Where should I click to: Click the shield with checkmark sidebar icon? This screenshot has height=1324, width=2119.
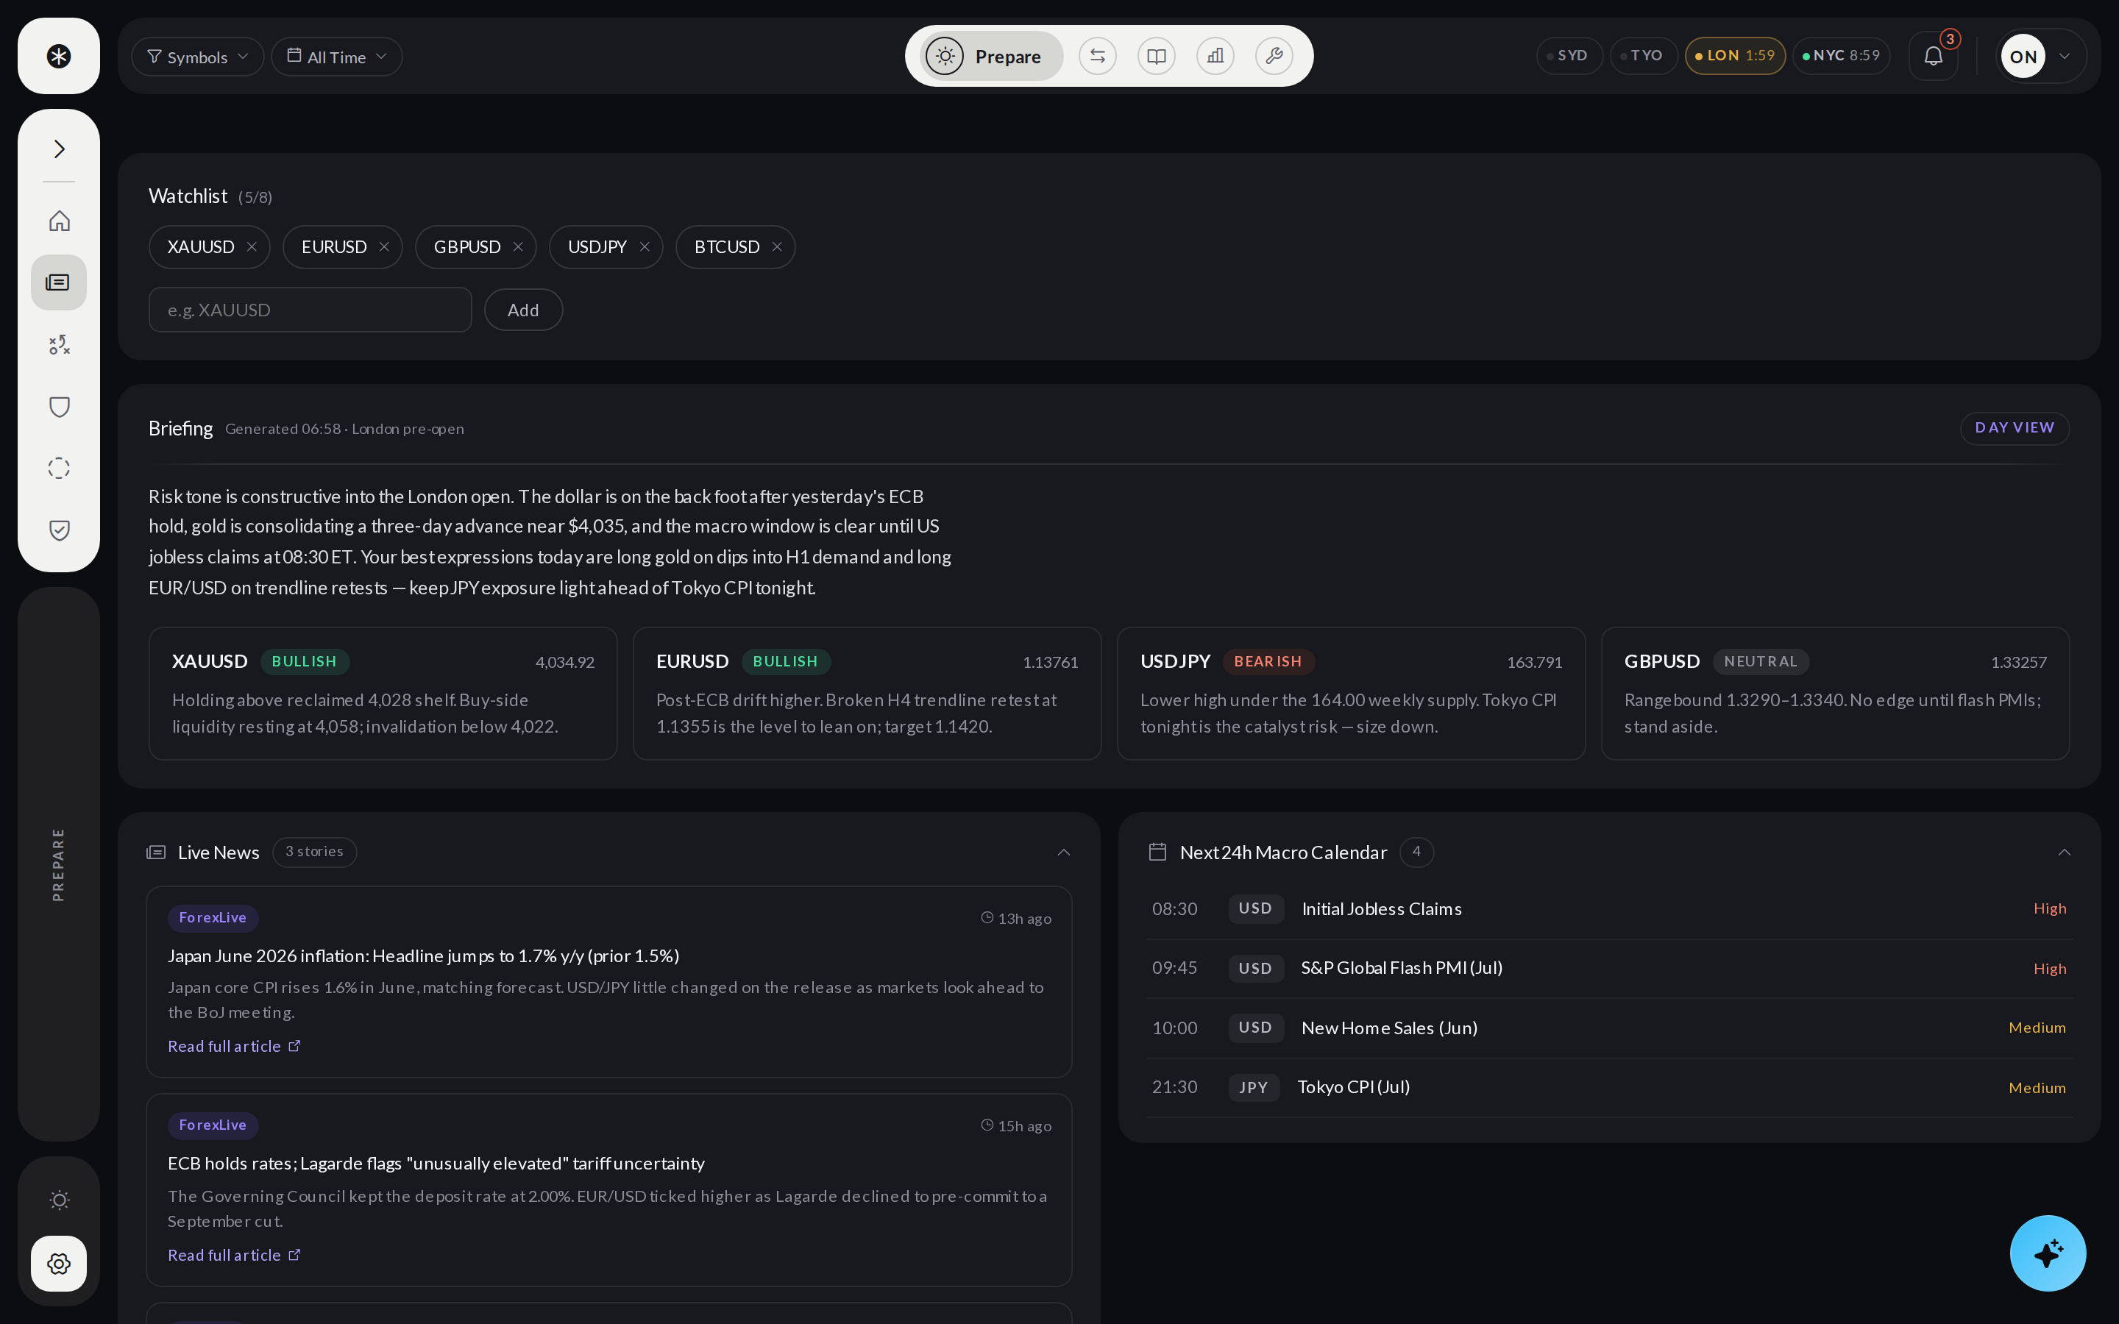(x=59, y=530)
